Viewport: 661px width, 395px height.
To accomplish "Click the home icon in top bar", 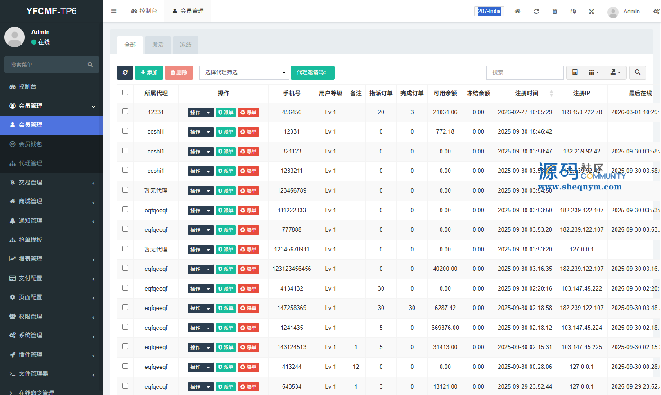I will (517, 11).
